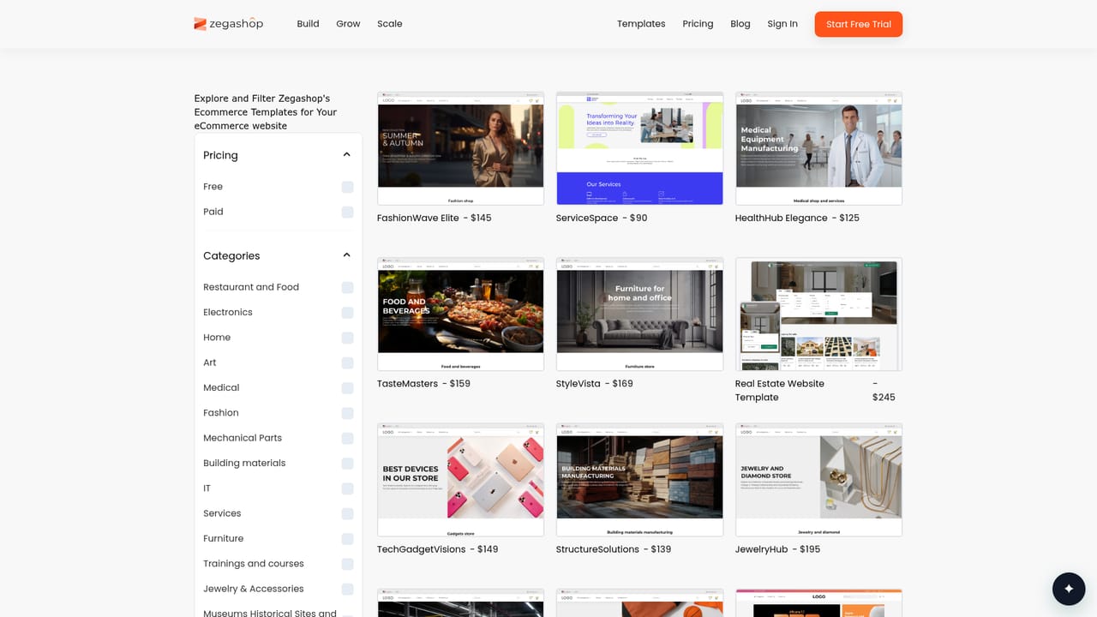The image size is (1097, 617).
Task: Select the Fashion category checkbox
Action: tap(347, 413)
